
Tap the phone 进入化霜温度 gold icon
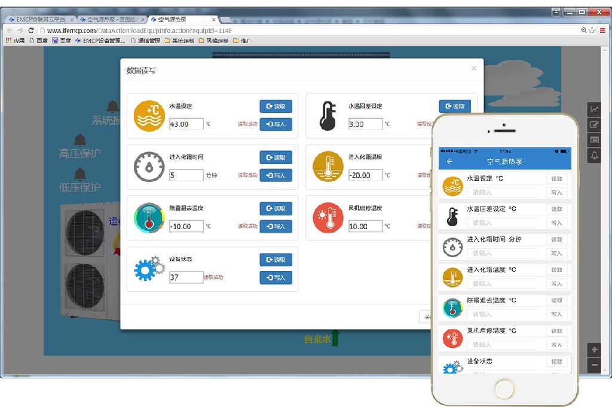pyautogui.click(x=453, y=277)
